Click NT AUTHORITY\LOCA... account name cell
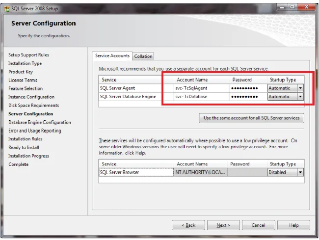 (x=200, y=172)
